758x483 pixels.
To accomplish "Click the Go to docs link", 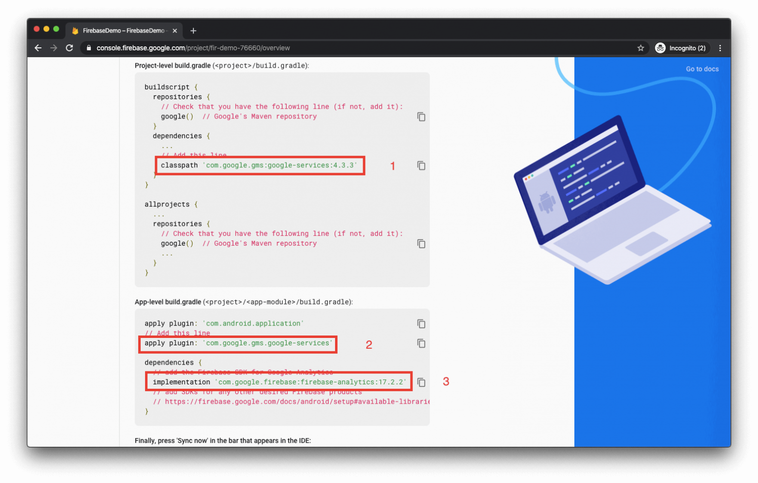I will coord(702,69).
